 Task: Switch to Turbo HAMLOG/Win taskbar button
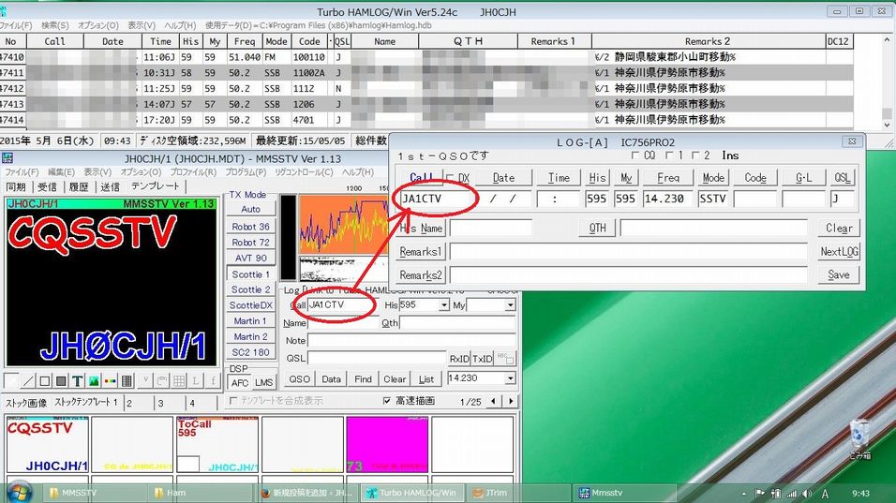(412, 493)
